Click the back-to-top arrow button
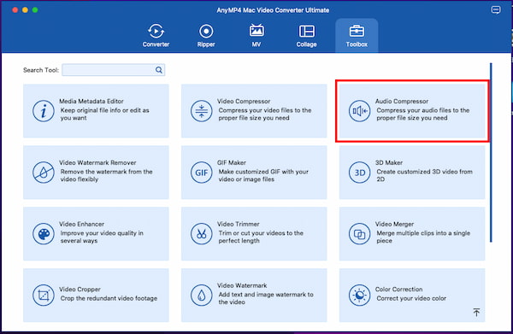This screenshot has width=513, height=334. [x=476, y=312]
